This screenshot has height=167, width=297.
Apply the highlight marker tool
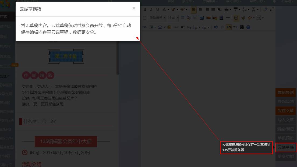183,9
